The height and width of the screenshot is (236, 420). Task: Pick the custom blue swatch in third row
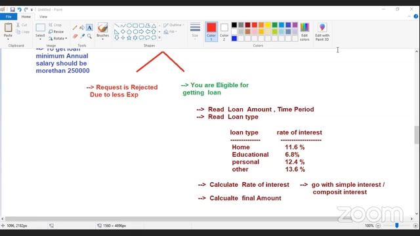point(234,39)
